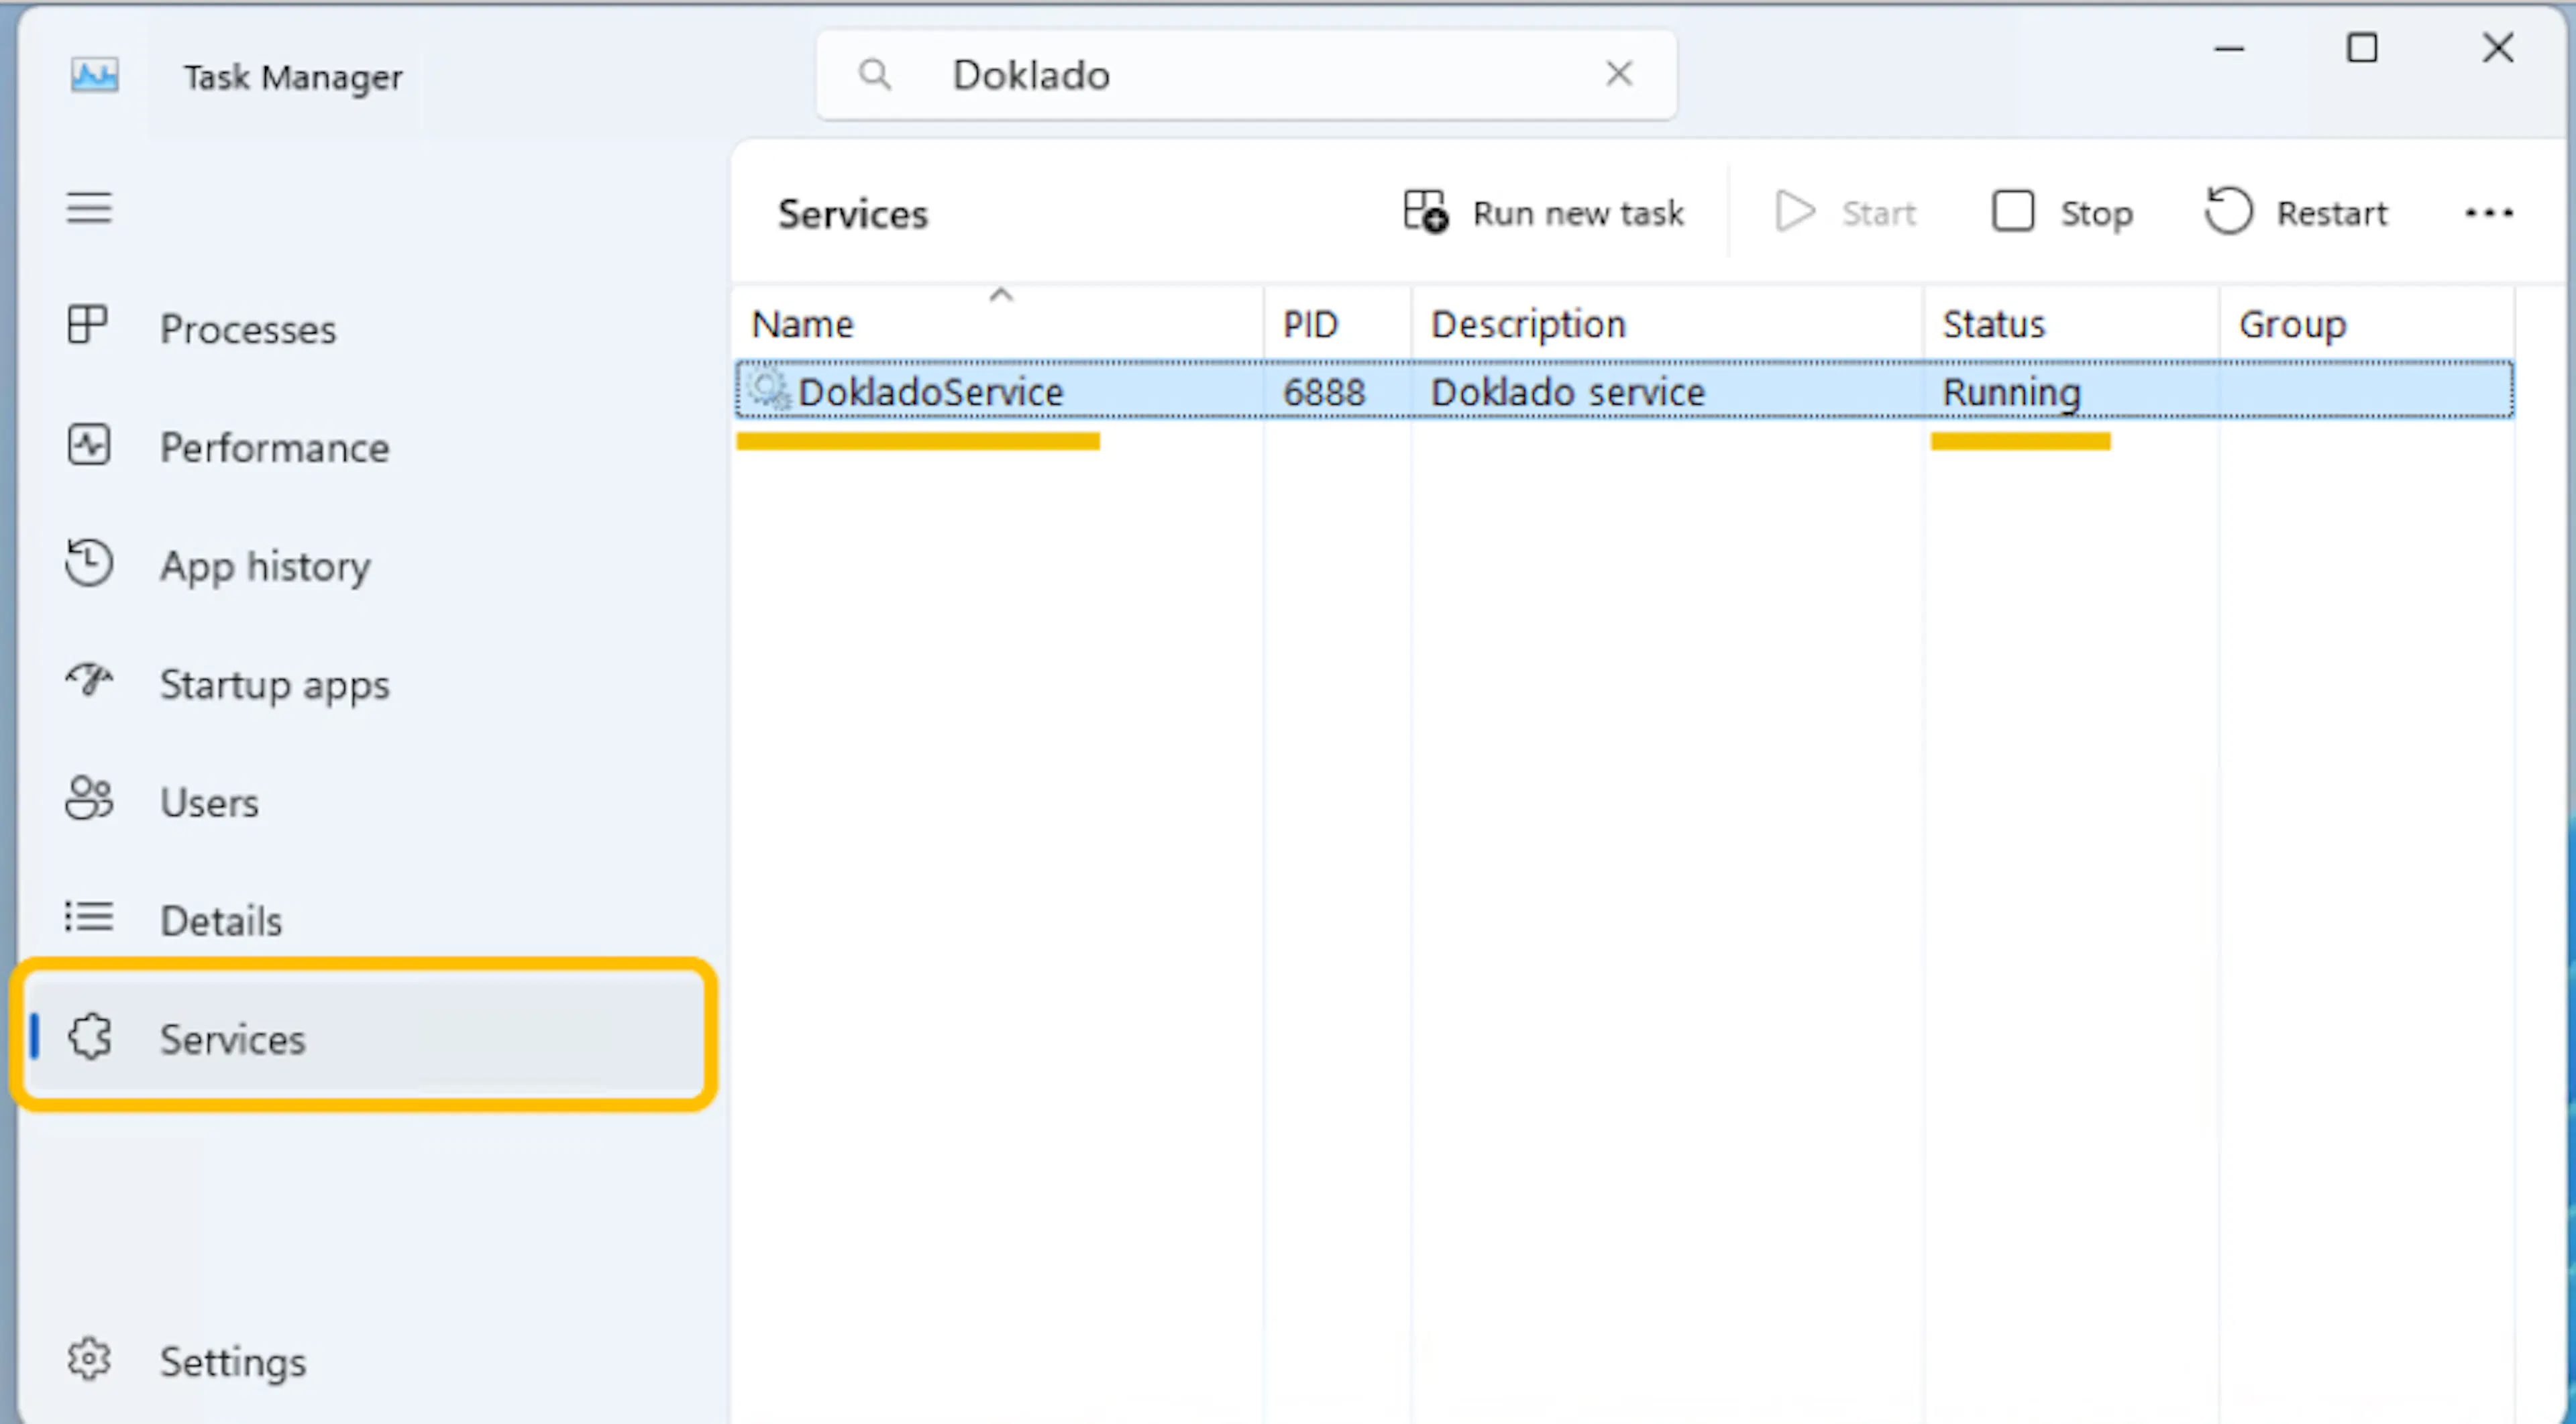This screenshot has width=2576, height=1424.
Task: Click the Performance pulse icon
Action: (89, 445)
